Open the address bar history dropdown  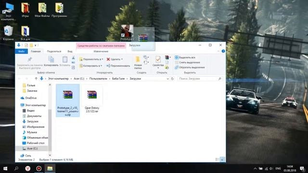(167, 79)
